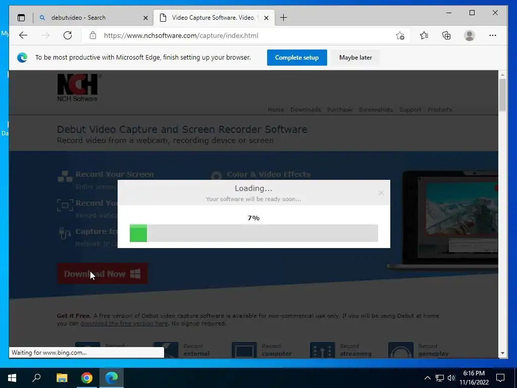The width and height of the screenshot is (517, 388).
Task: Open the profile avatar icon
Action: (469, 35)
